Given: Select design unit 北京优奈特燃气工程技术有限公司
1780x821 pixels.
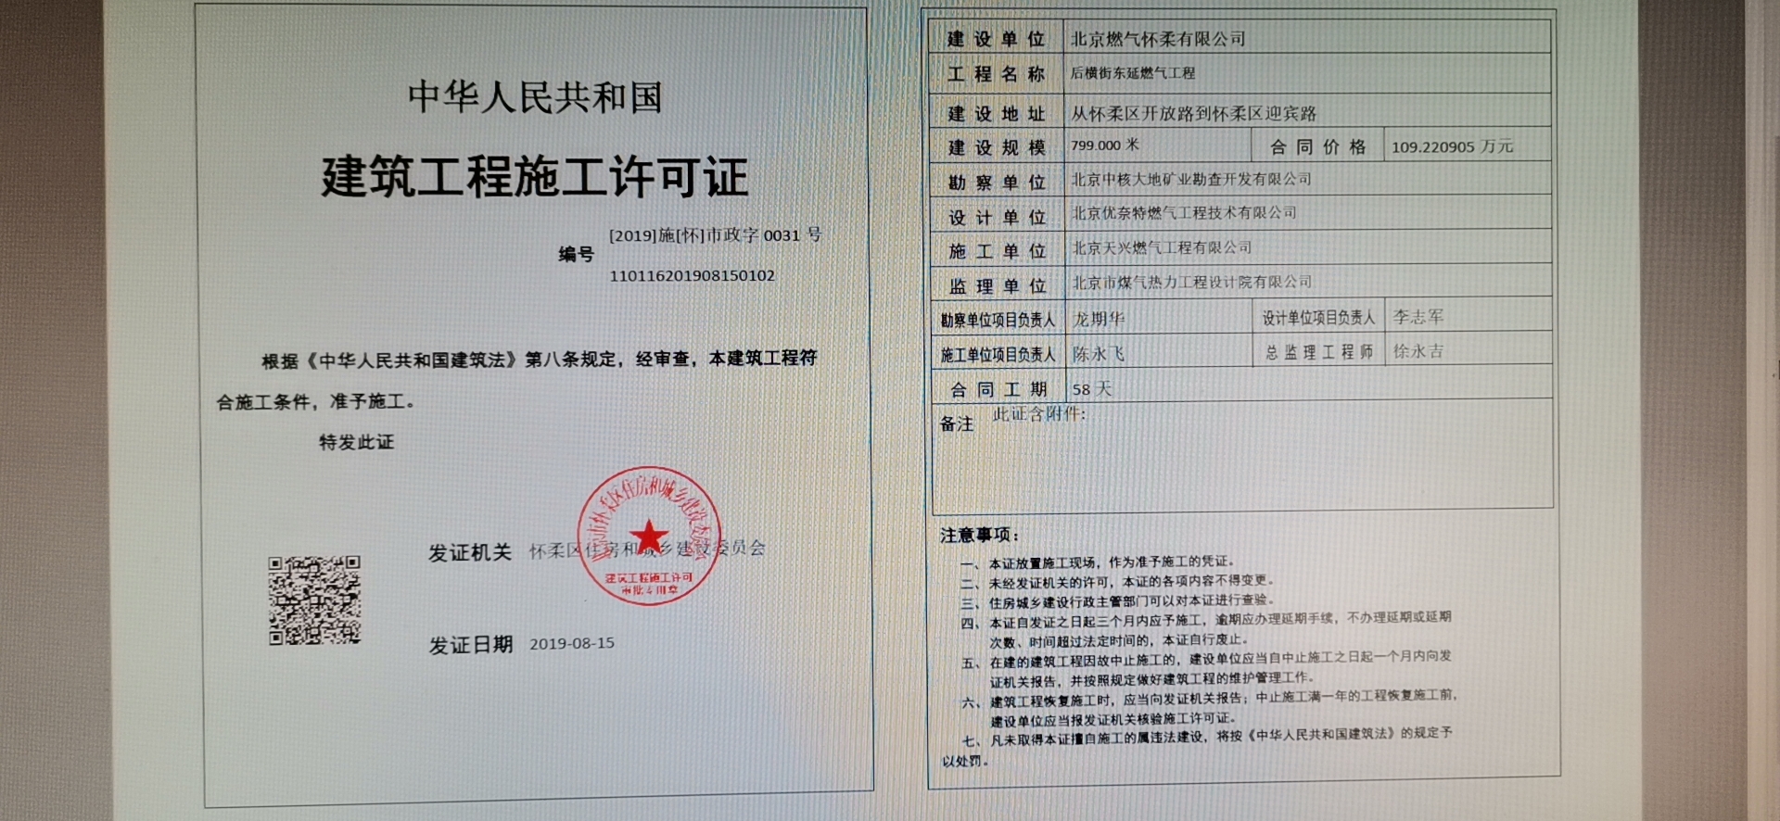Looking at the screenshot, I should tap(1184, 213).
